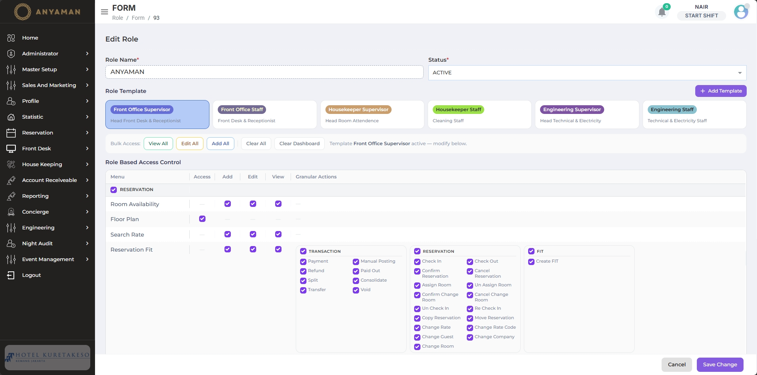Viewport: 757px width, 375px height.
Task: Click the Front Desk monitor icon
Action: (11, 149)
